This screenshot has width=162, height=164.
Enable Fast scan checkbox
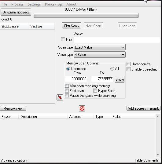click(67, 91)
